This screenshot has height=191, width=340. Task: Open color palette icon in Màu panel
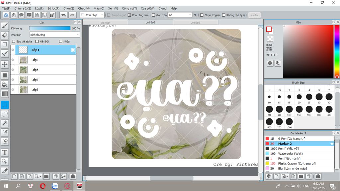pos(270,63)
